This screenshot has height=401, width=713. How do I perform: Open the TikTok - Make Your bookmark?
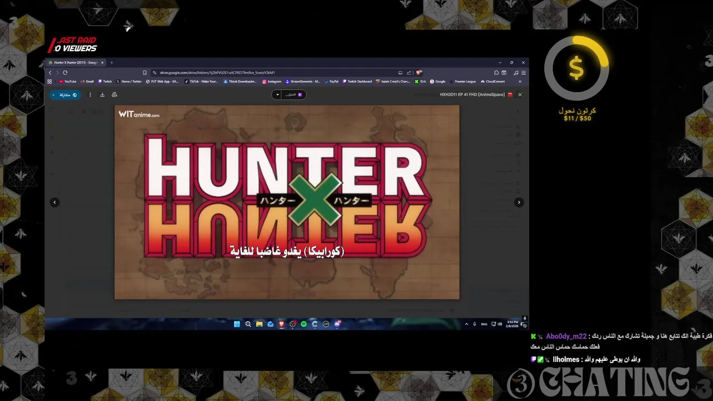(x=201, y=81)
